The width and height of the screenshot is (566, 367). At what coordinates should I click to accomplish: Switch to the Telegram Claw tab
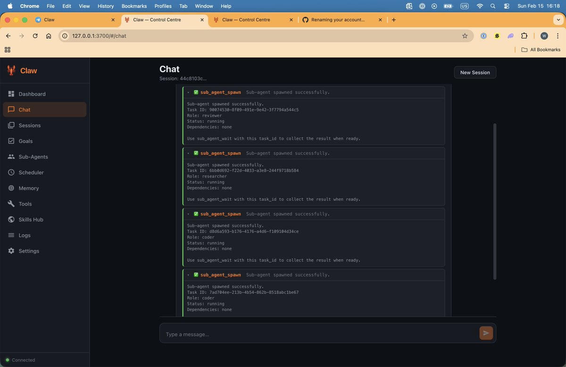point(75,20)
